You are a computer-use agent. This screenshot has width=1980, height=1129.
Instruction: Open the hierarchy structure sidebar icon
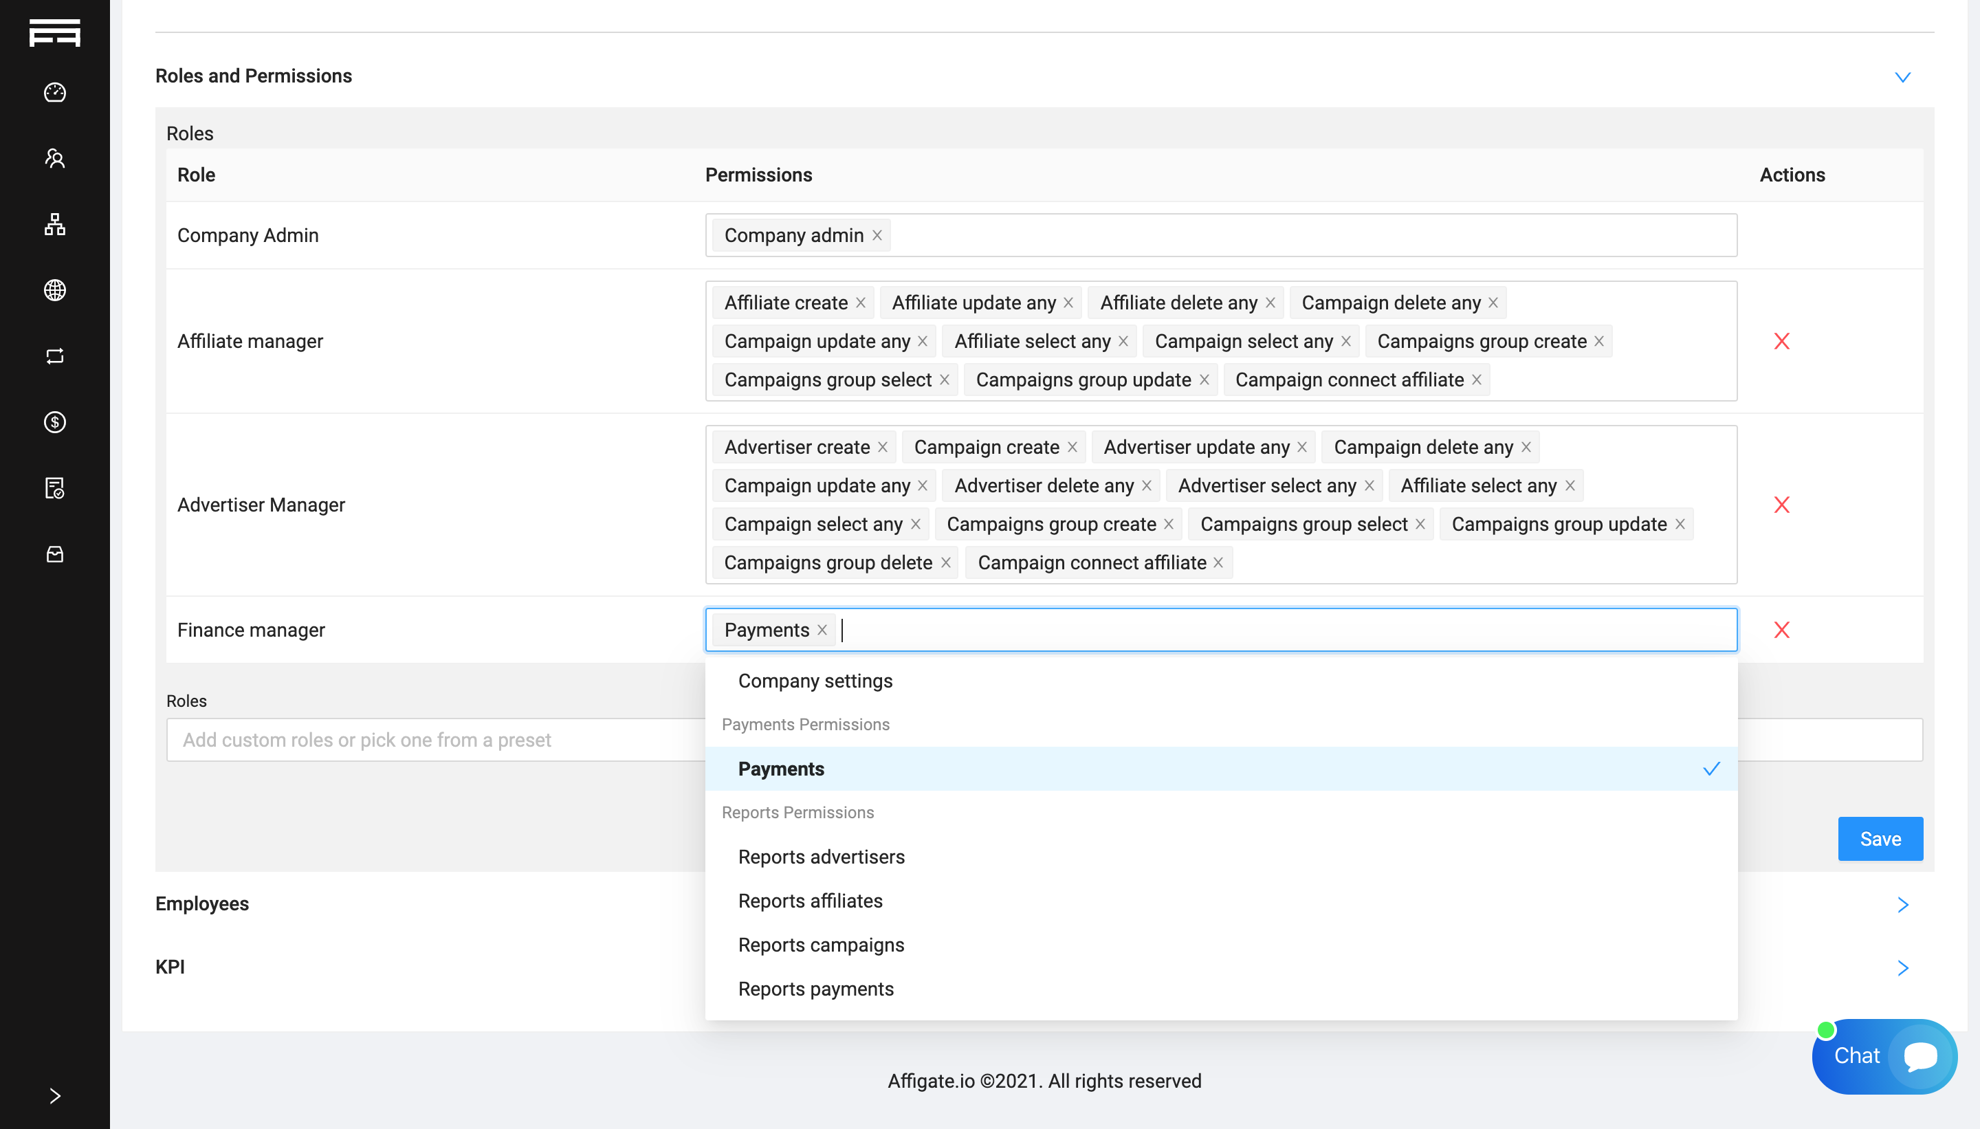click(54, 224)
